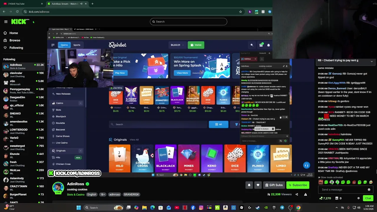Open Steam from taskbar

pos(258,208)
